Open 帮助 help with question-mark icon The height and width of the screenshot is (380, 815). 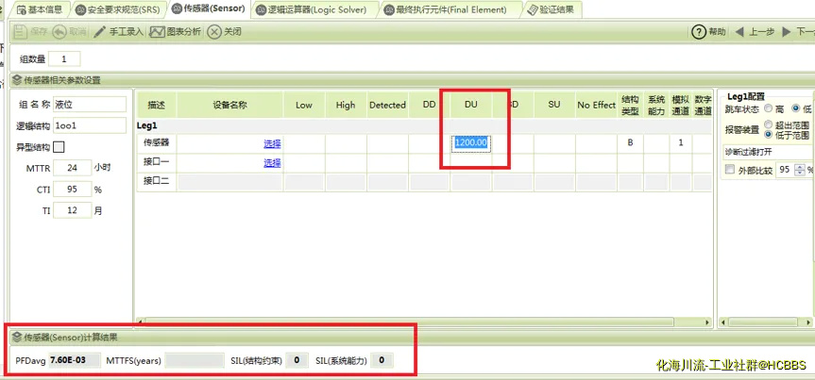pyautogui.click(x=708, y=32)
